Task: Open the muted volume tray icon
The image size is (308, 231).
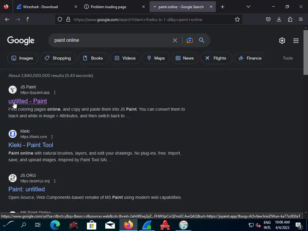Action: point(258,225)
